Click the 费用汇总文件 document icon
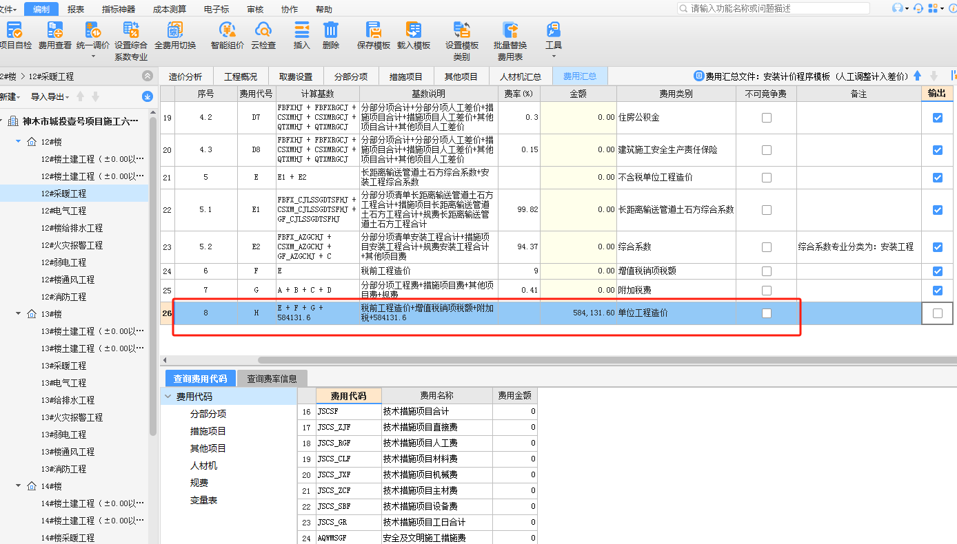Screen dimensions: 957x544 pyautogui.click(x=699, y=76)
